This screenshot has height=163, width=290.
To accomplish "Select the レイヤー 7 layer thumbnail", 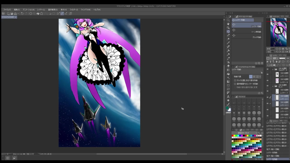I will [277, 91].
